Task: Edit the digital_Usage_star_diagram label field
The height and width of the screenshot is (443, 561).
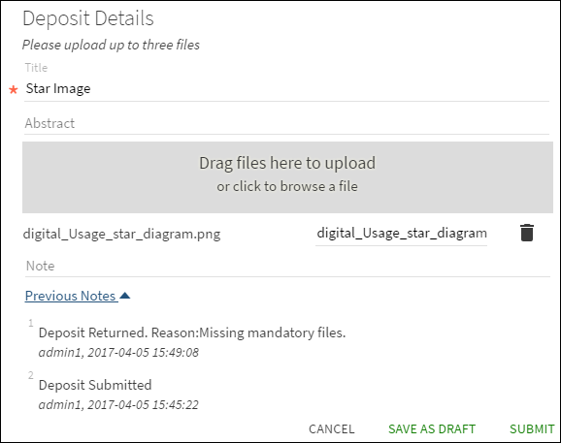Action: pyautogui.click(x=401, y=234)
